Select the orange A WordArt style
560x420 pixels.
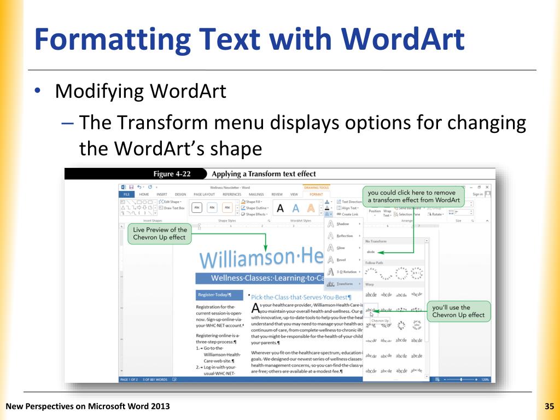pyautogui.click(x=311, y=208)
